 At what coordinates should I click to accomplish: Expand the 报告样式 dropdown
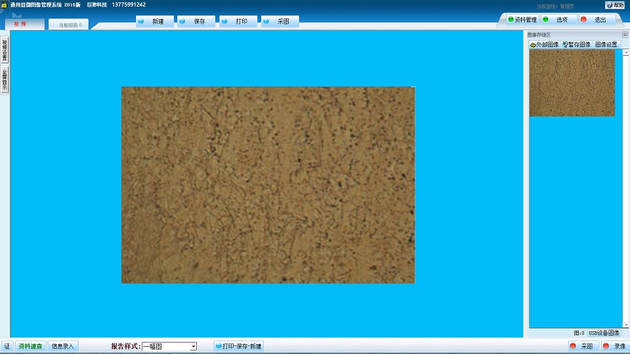point(193,346)
